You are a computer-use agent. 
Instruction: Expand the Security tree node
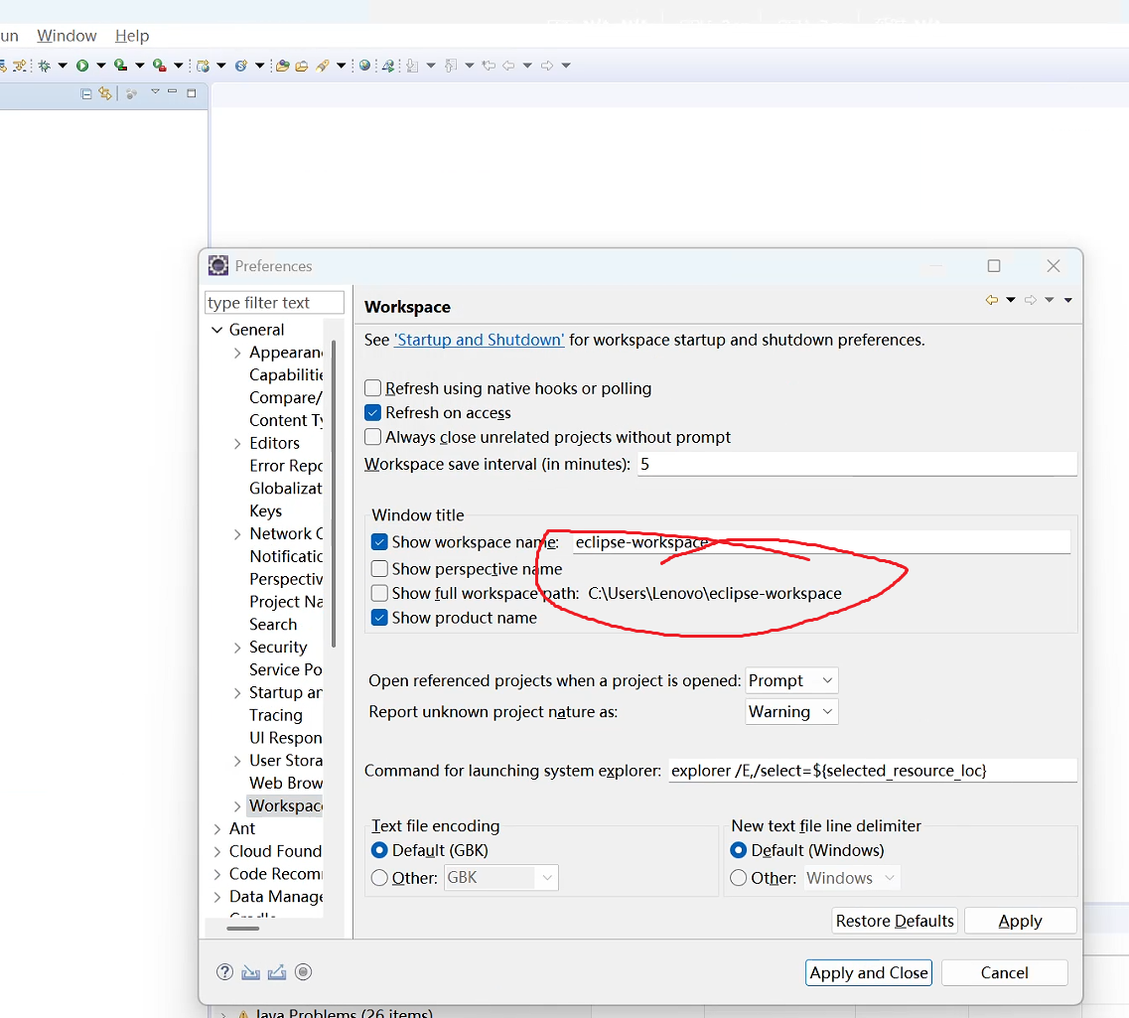tap(237, 648)
